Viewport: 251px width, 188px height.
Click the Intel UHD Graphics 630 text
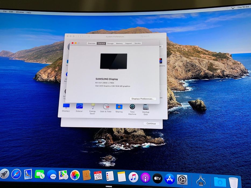tap(113, 86)
